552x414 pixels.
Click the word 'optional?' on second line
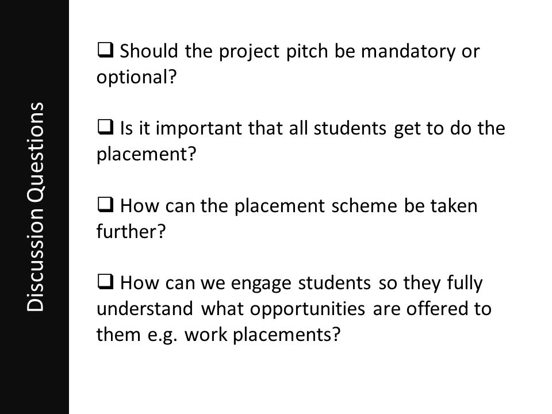coord(136,76)
